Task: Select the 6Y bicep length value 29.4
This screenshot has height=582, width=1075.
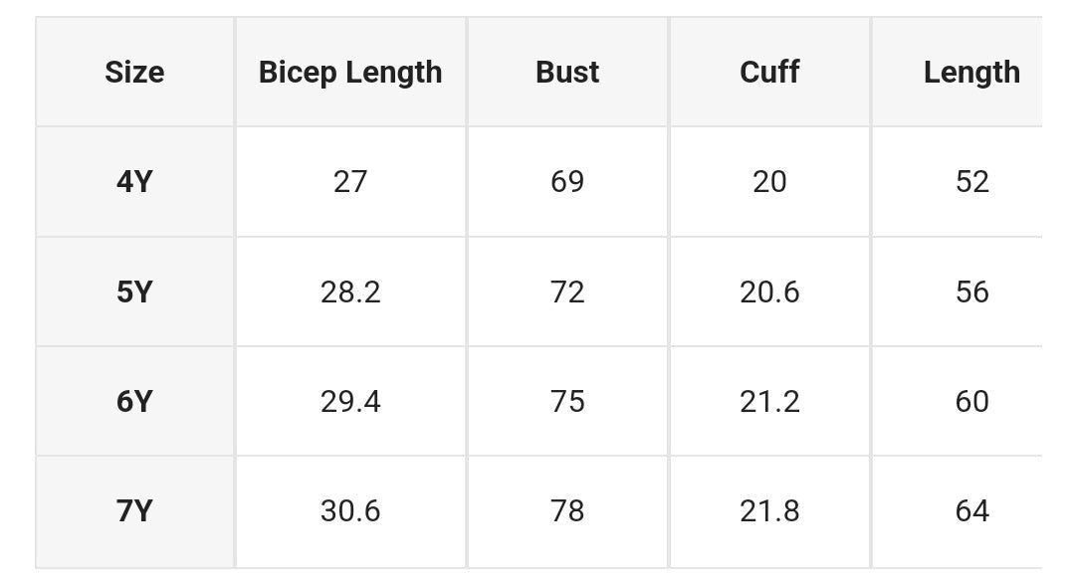Action: (x=350, y=402)
